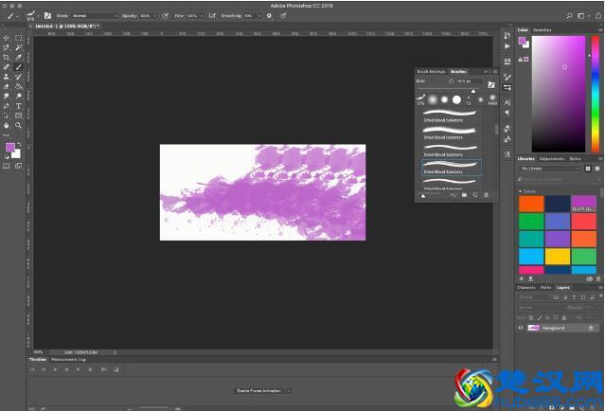Switch to the Swatches tab
This screenshot has height=411, width=605.
click(542, 30)
